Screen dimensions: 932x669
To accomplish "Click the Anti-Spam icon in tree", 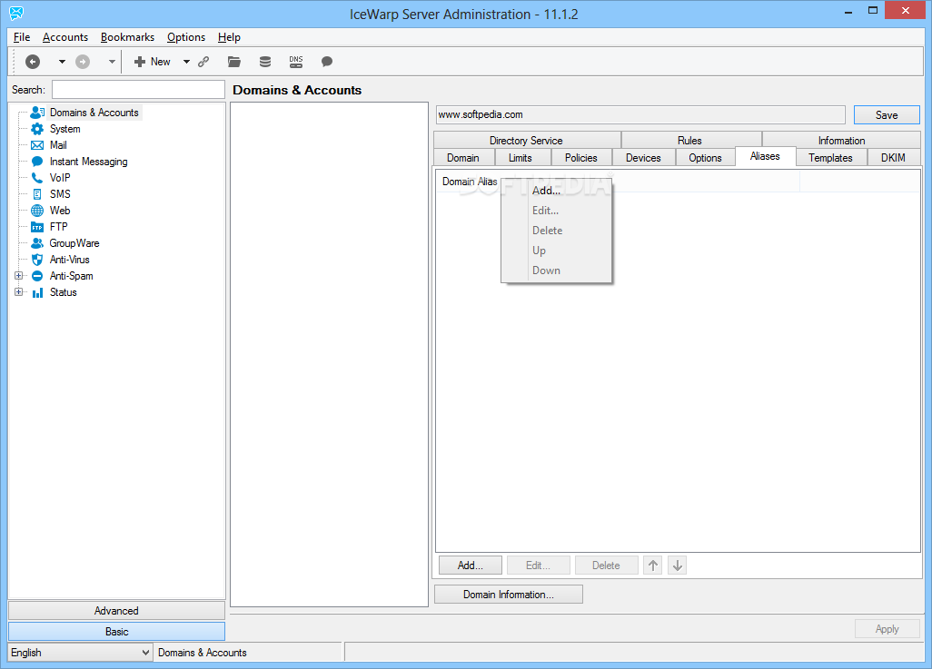I will coord(37,276).
